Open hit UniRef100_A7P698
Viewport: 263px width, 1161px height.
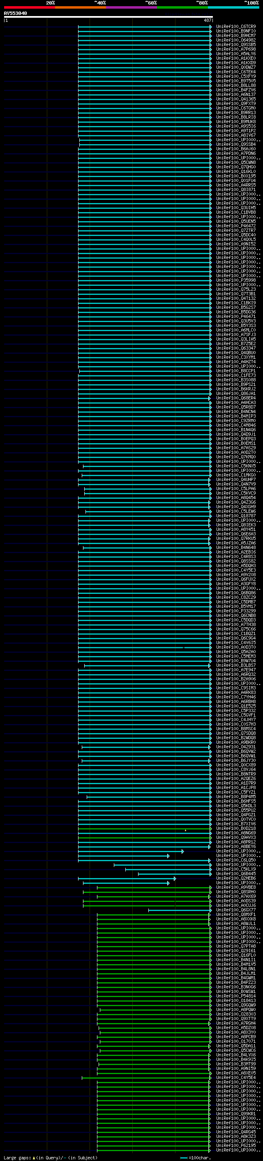point(236,49)
